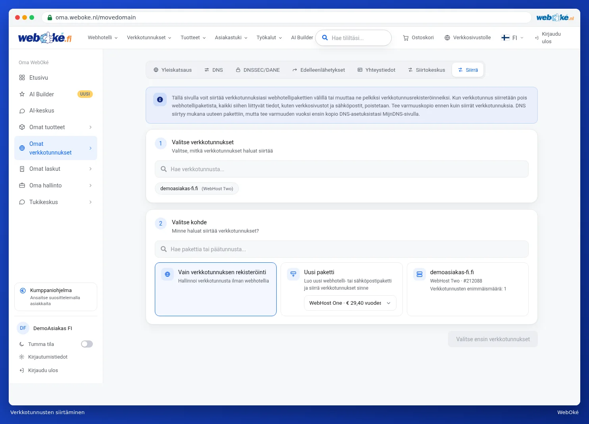
Task: Click the top-bar Kirjaudu ulos logout icon
Action: 537,38
